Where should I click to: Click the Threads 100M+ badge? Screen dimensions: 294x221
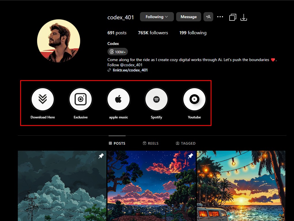118,52
